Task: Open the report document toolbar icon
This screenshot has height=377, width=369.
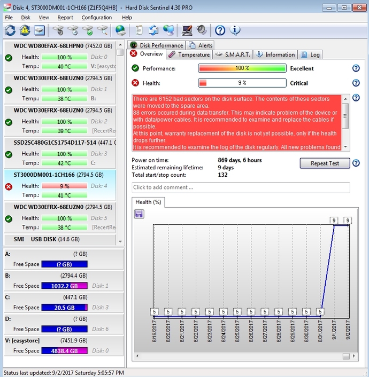Action: (139, 30)
